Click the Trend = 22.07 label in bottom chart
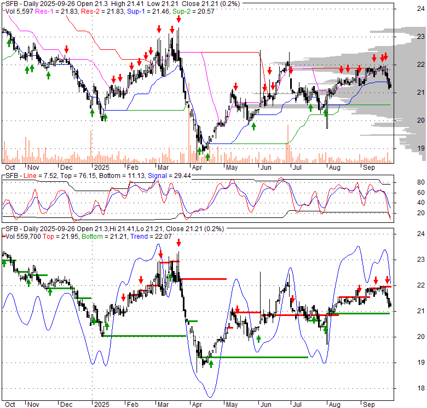Screen dimensions: 427x408 coord(151,237)
